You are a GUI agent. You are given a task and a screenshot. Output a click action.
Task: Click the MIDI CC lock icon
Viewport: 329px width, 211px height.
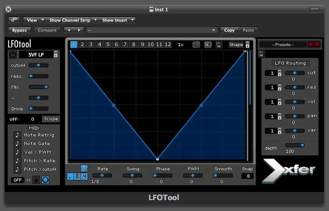point(36,180)
